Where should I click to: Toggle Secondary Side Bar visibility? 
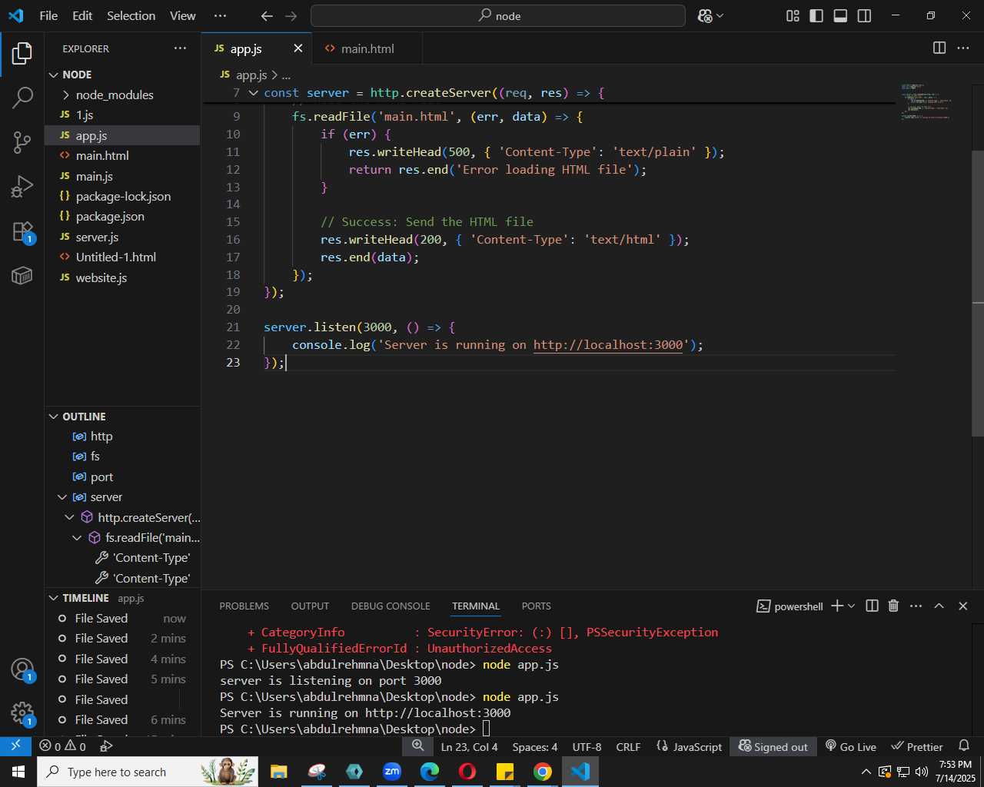[x=864, y=15]
